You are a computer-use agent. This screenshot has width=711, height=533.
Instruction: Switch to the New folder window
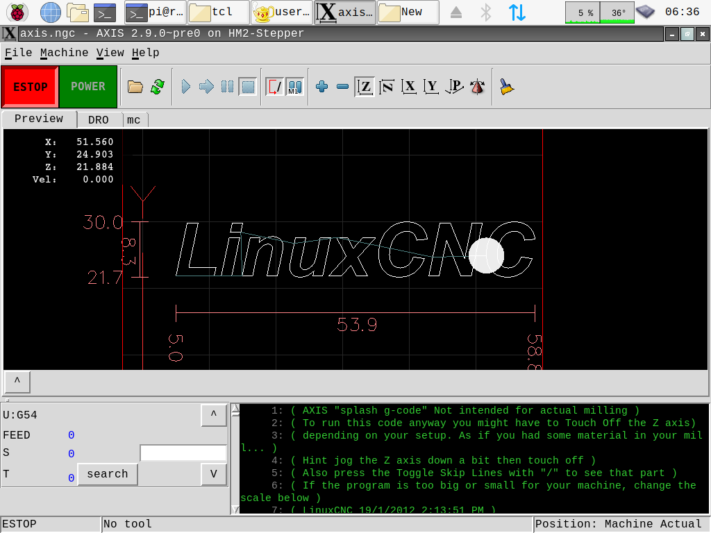coord(408,12)
